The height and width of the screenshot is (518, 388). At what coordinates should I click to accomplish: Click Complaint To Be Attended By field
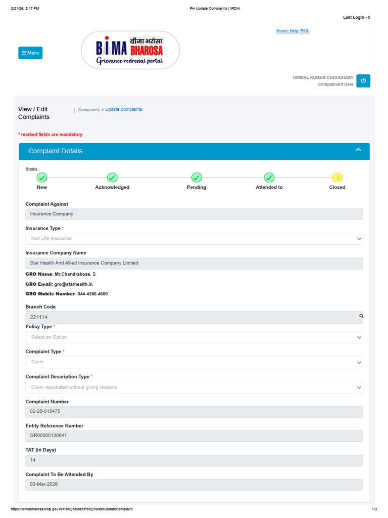click(194, 484)
